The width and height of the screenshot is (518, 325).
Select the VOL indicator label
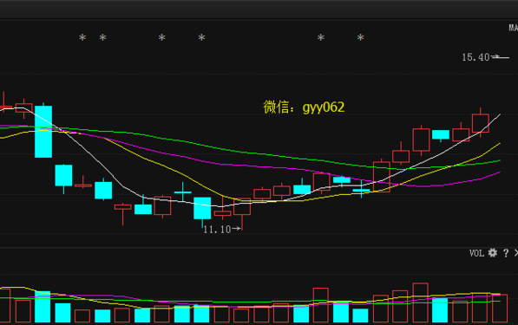click(476, 253)
